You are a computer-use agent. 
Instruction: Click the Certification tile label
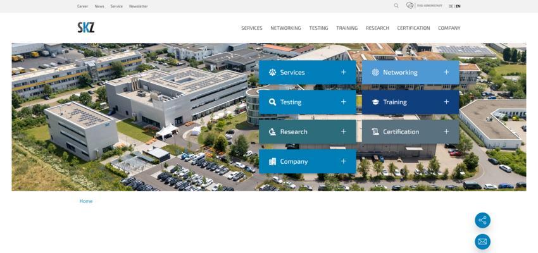pos(401,132)
